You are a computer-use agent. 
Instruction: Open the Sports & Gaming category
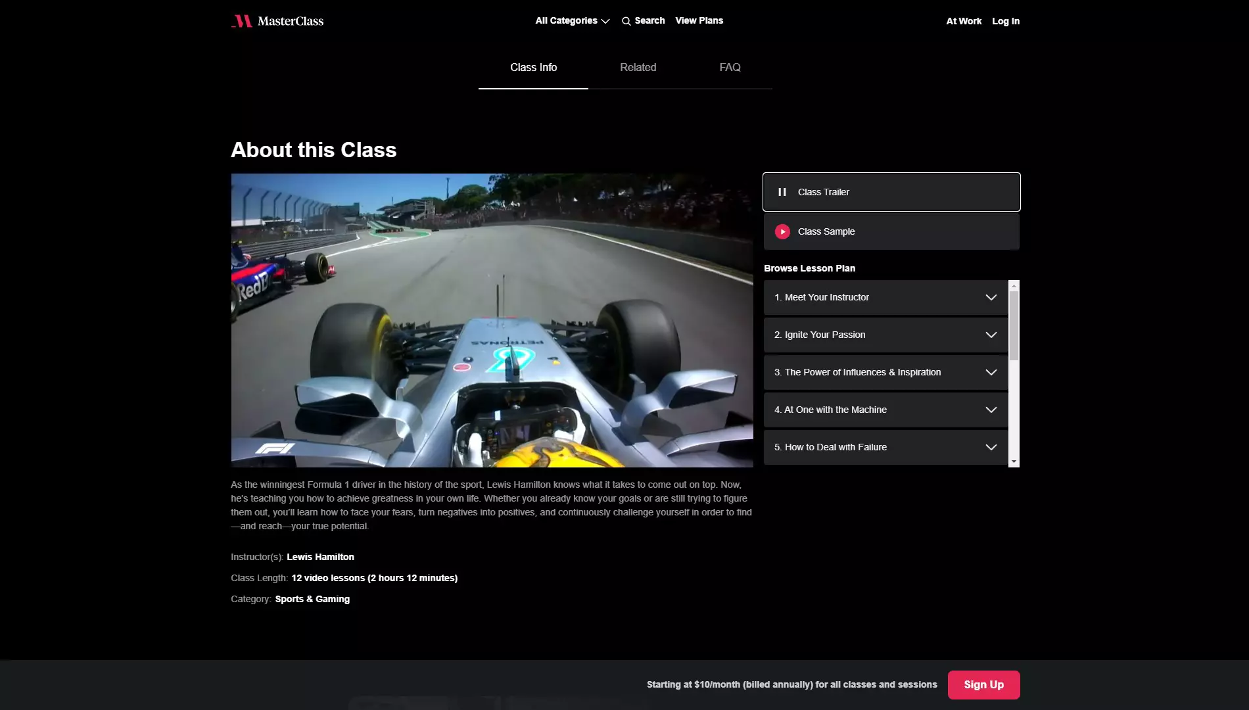(x=312, y=600)
